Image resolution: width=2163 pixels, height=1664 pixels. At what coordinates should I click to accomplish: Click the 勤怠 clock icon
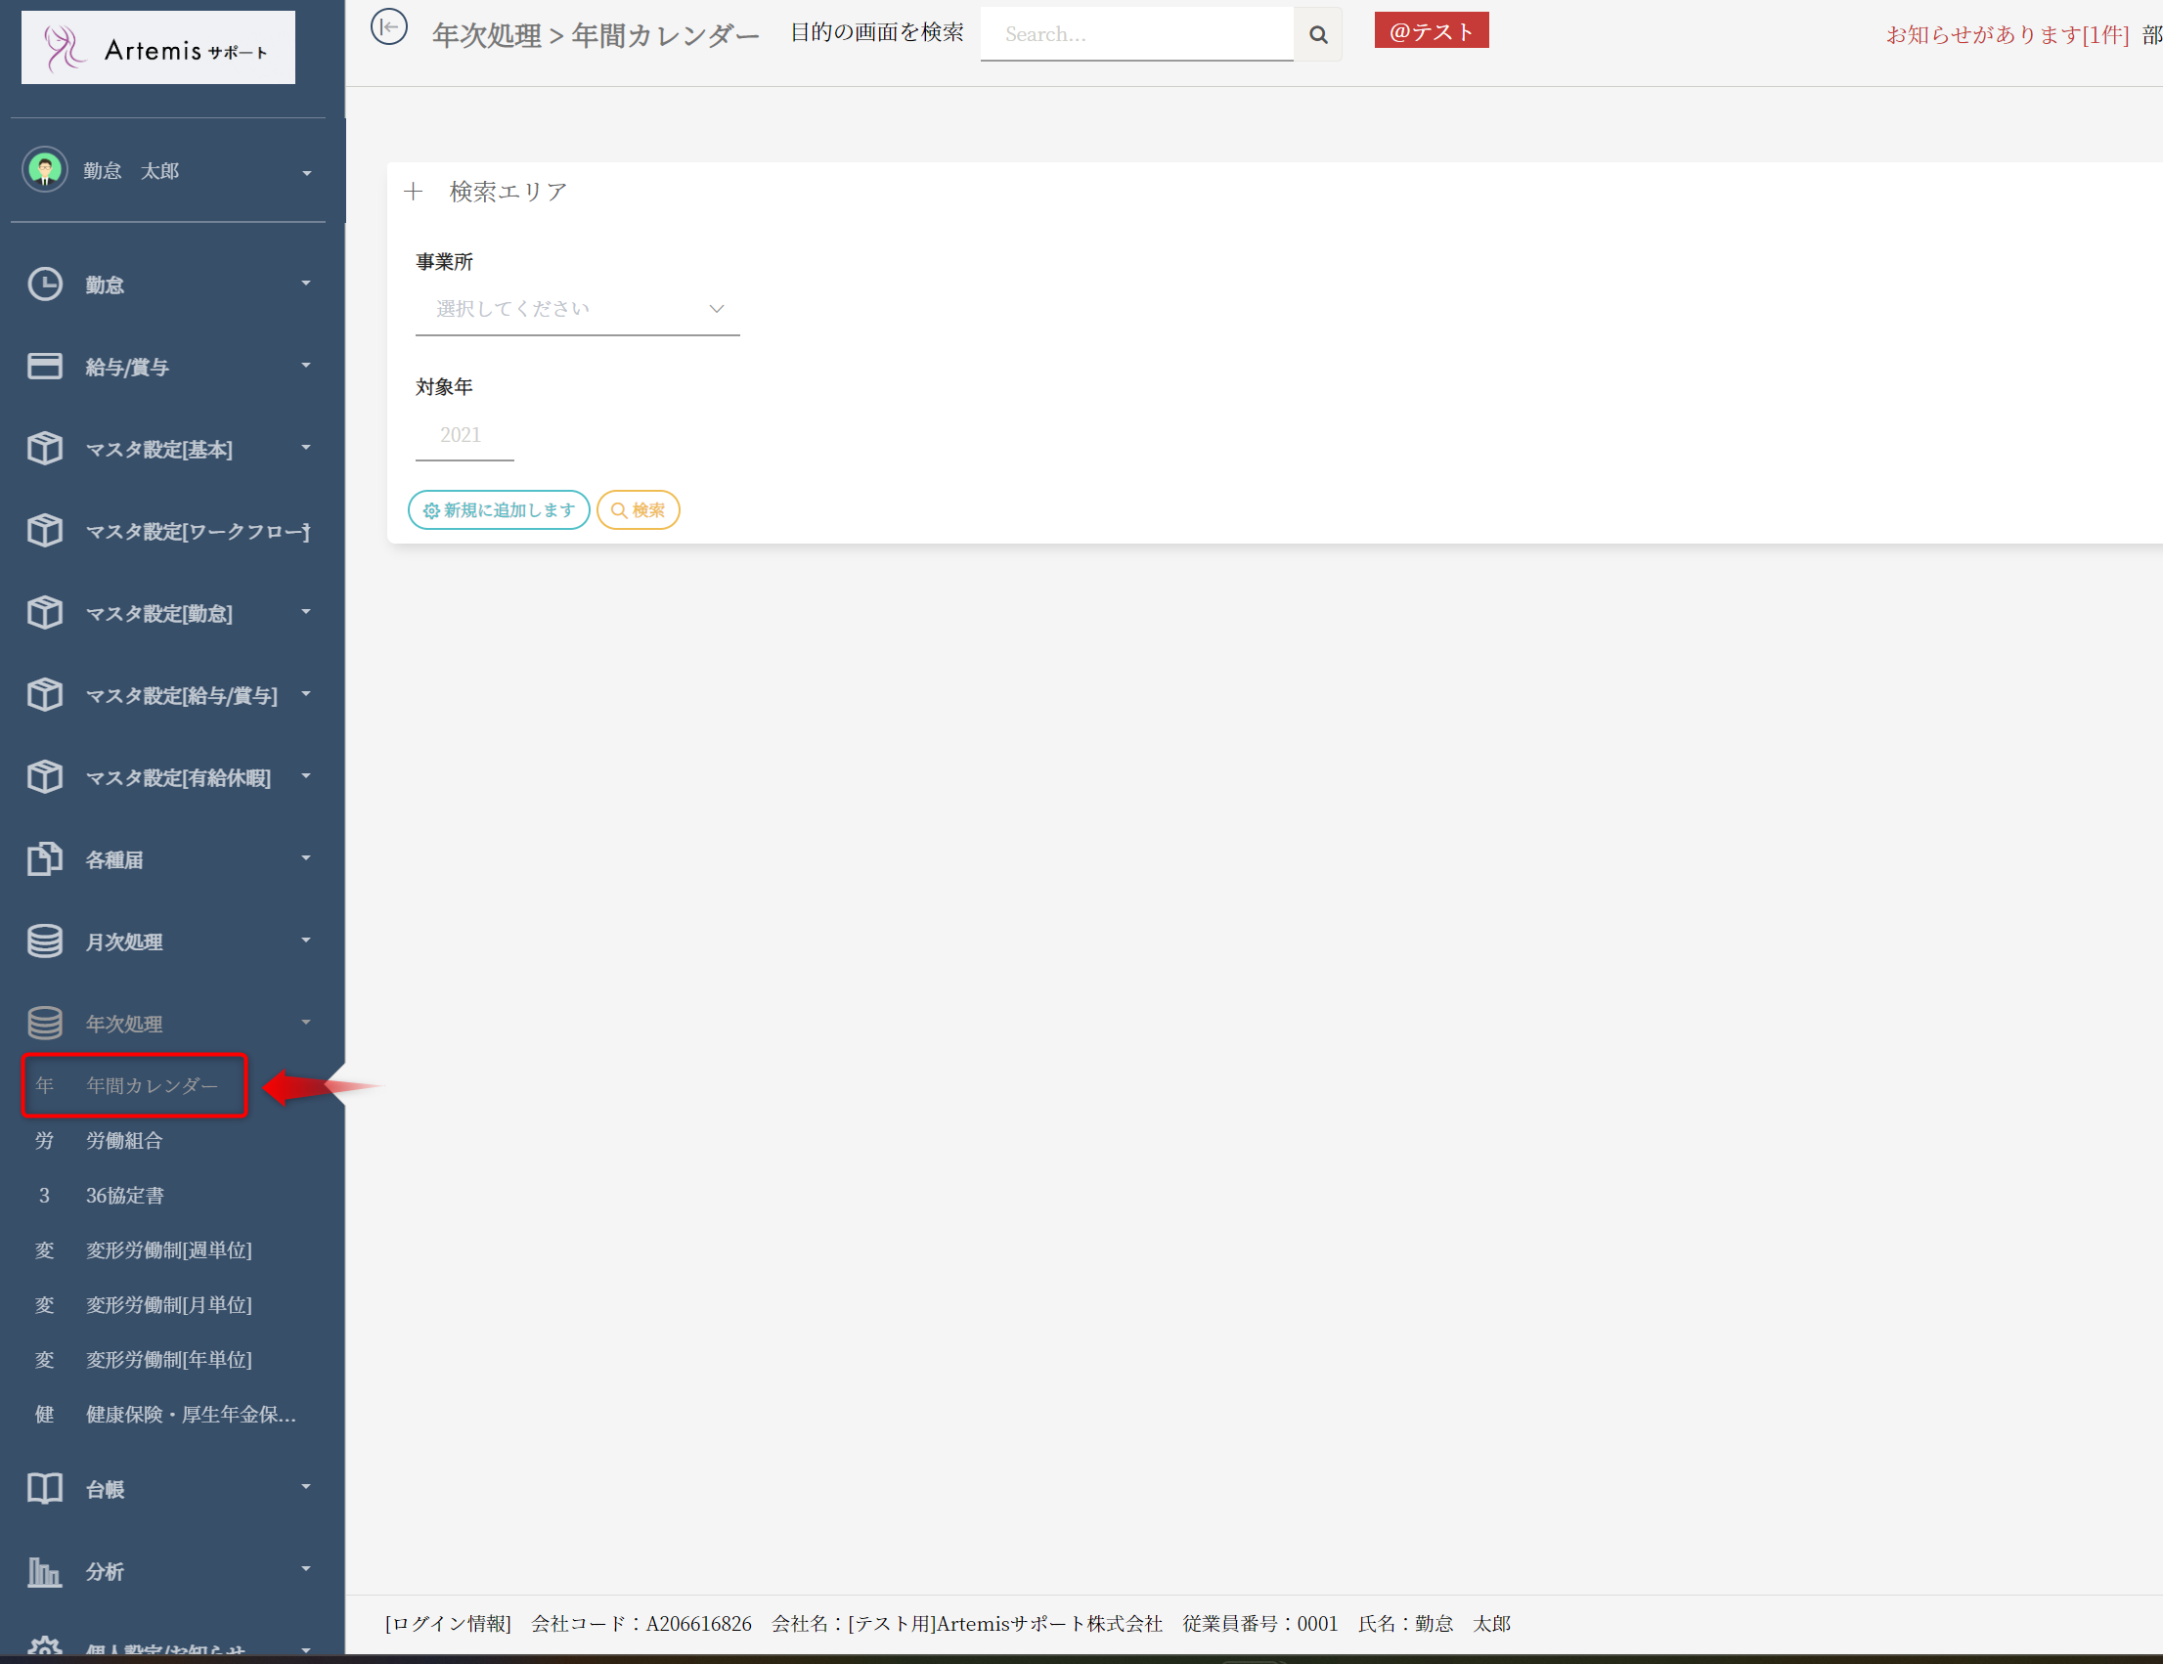pyautogui.click(x=45, y=285)
